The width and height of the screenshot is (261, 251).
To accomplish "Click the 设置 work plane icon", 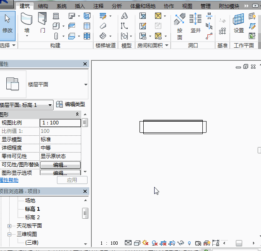I will [239, 23].
